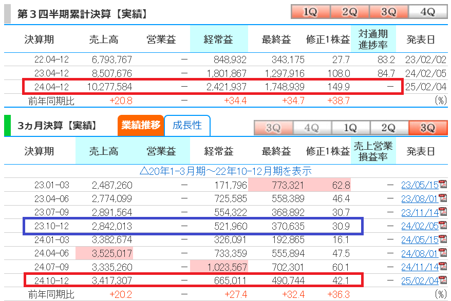Open PDF icon beside 24/05/15 date

pos(443,238)
